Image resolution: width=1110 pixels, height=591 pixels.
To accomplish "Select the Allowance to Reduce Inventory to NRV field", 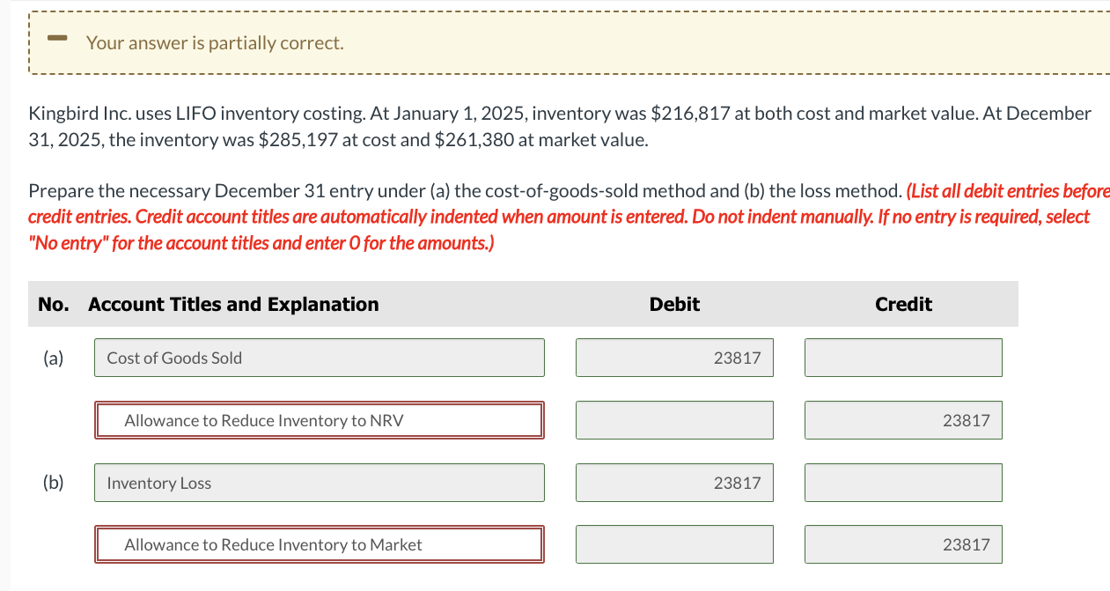I will (320, 420).
